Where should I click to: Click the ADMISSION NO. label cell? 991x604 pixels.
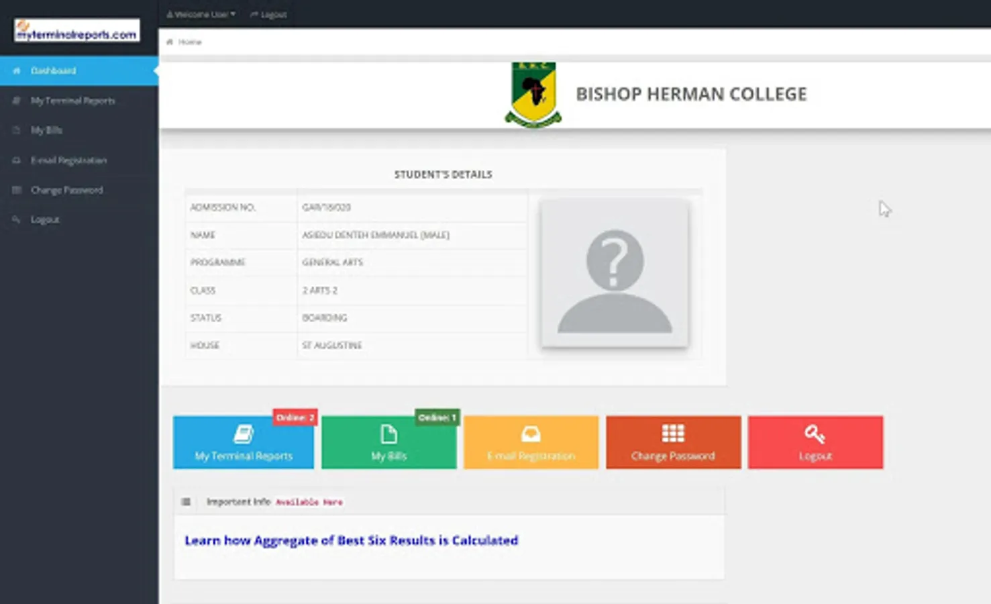click(242, 207)
